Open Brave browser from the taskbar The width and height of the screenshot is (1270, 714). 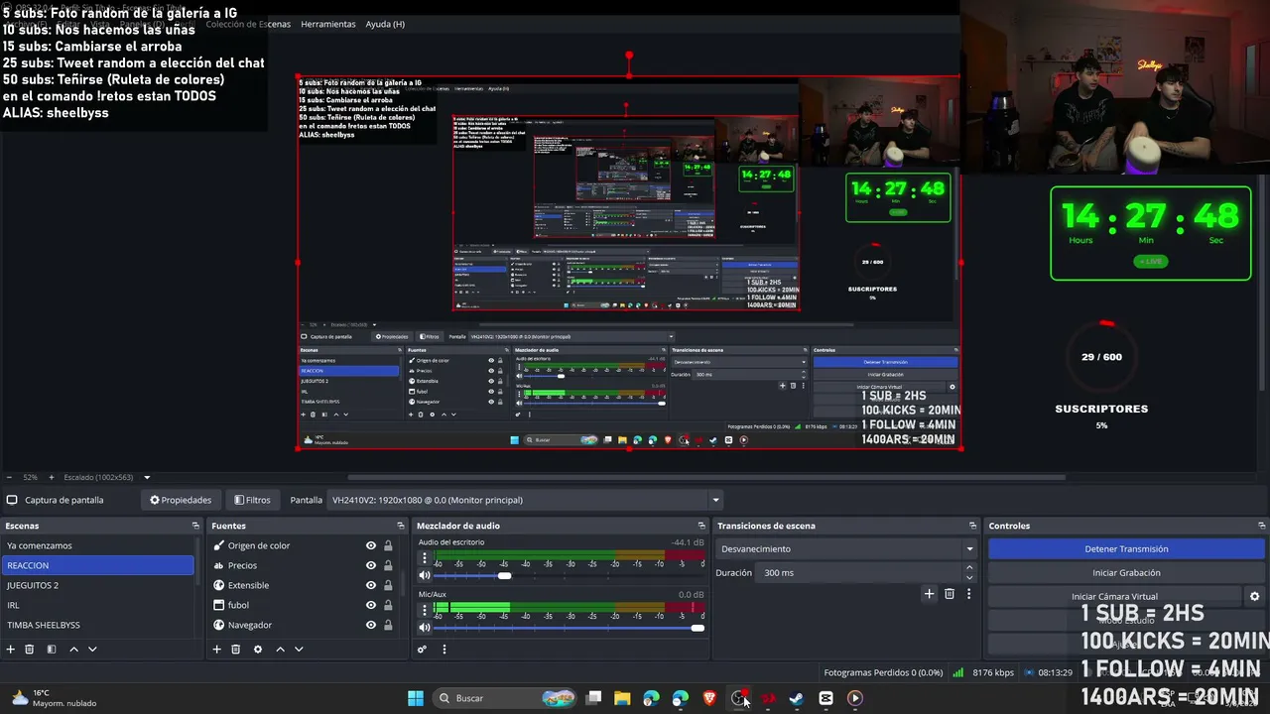tap(709, 698)
